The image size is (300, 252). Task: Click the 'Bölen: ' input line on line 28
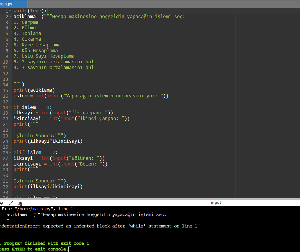click(60, 164)
